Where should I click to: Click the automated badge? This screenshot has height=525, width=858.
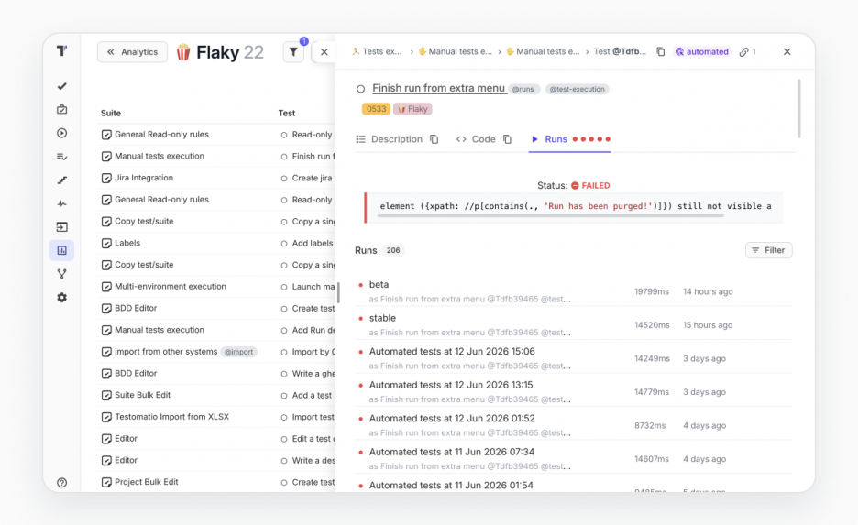point(702,51)
